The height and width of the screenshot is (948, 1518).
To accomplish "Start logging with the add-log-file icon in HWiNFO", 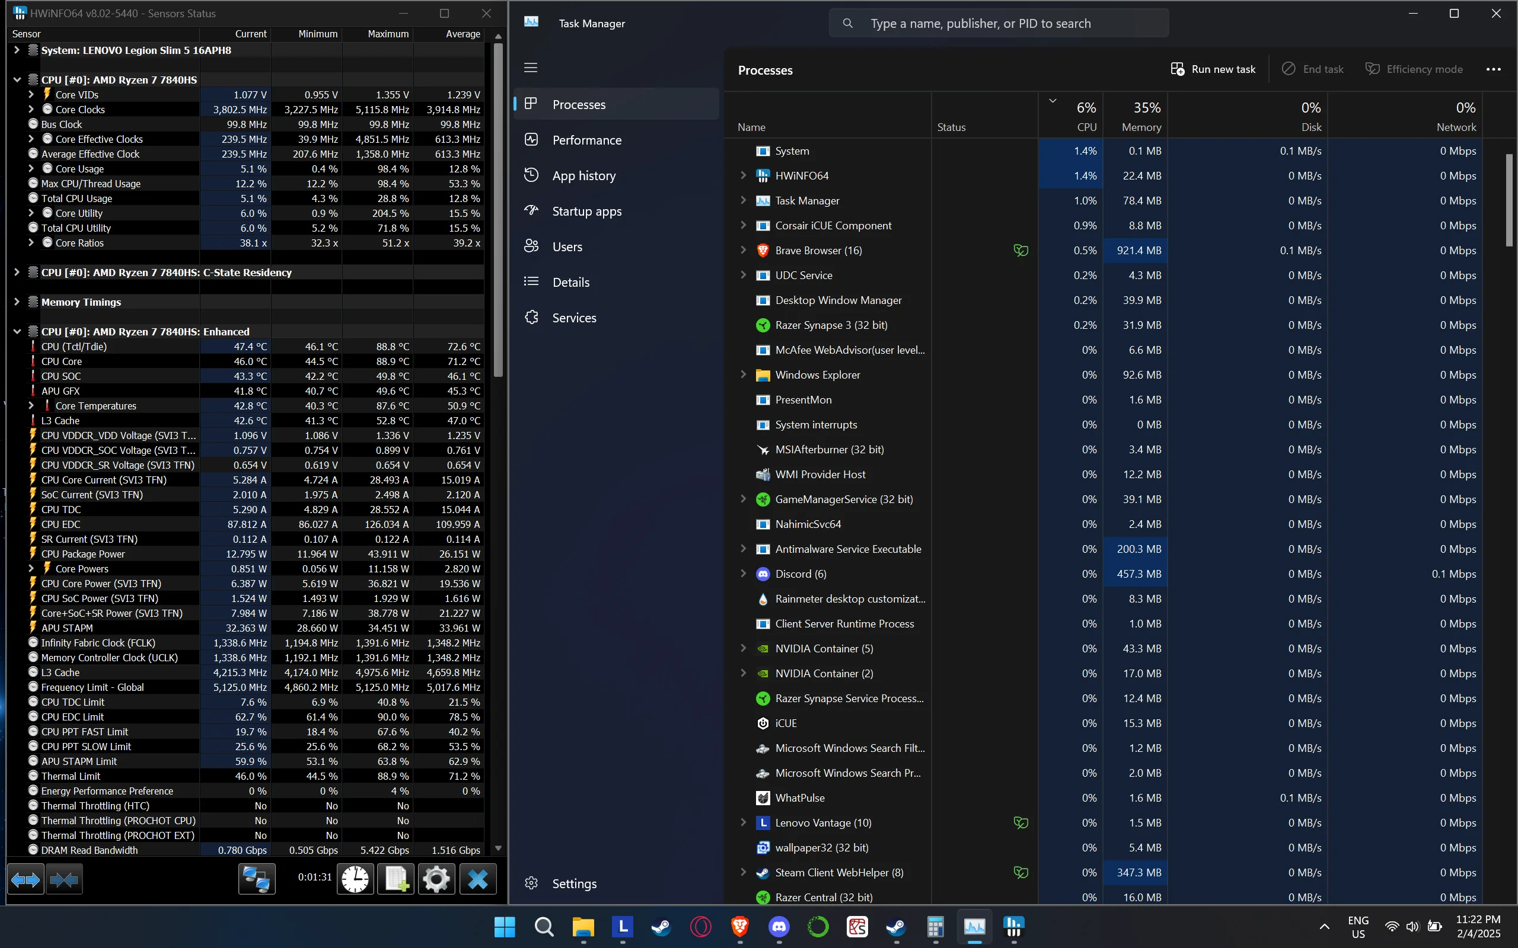I will pos(396,879).
